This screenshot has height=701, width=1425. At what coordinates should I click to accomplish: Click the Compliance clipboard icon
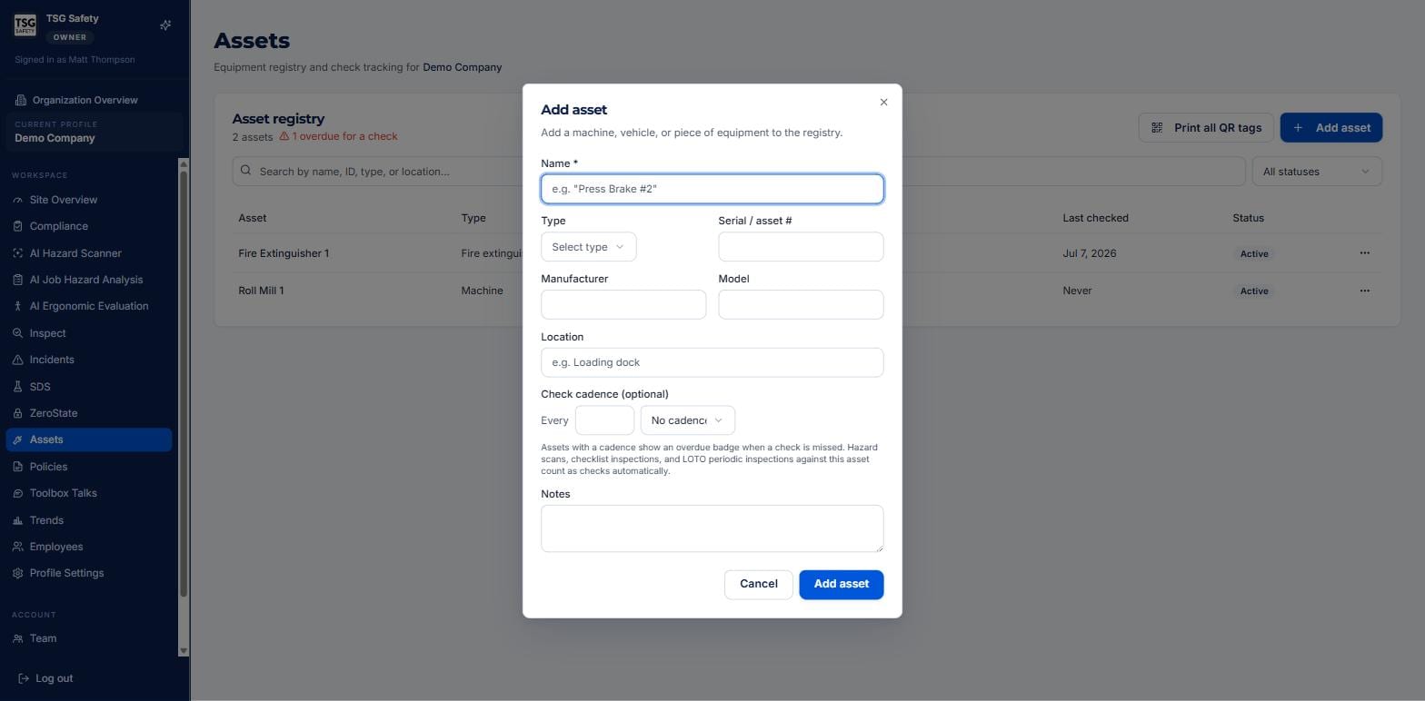[17, 226]
